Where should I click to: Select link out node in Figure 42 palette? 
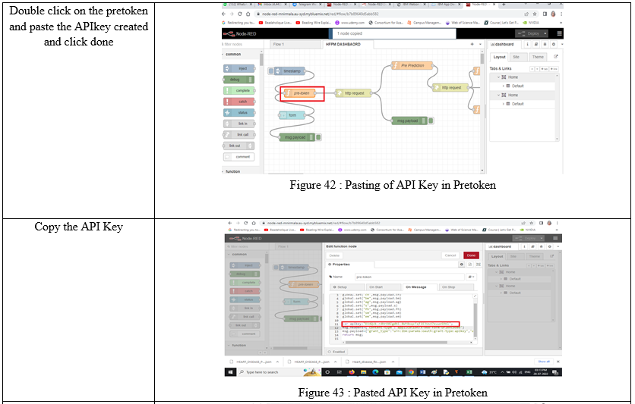pyautogui.click(x=239, y=146)
